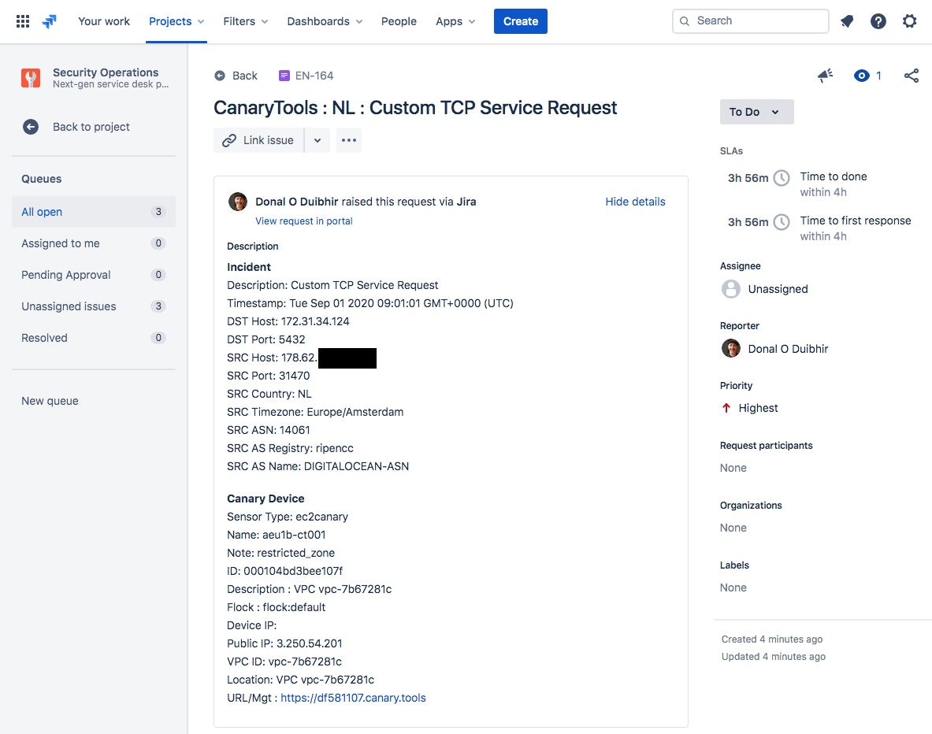The image size is (932, 734).
Task: Click Highest priority value
Action: coord(758,408)
